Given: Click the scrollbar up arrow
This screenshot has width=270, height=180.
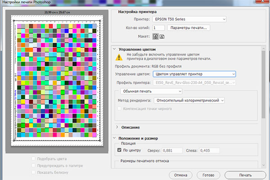Looking at the screenshot, I should pyautogui.click(x=263, y=49).
